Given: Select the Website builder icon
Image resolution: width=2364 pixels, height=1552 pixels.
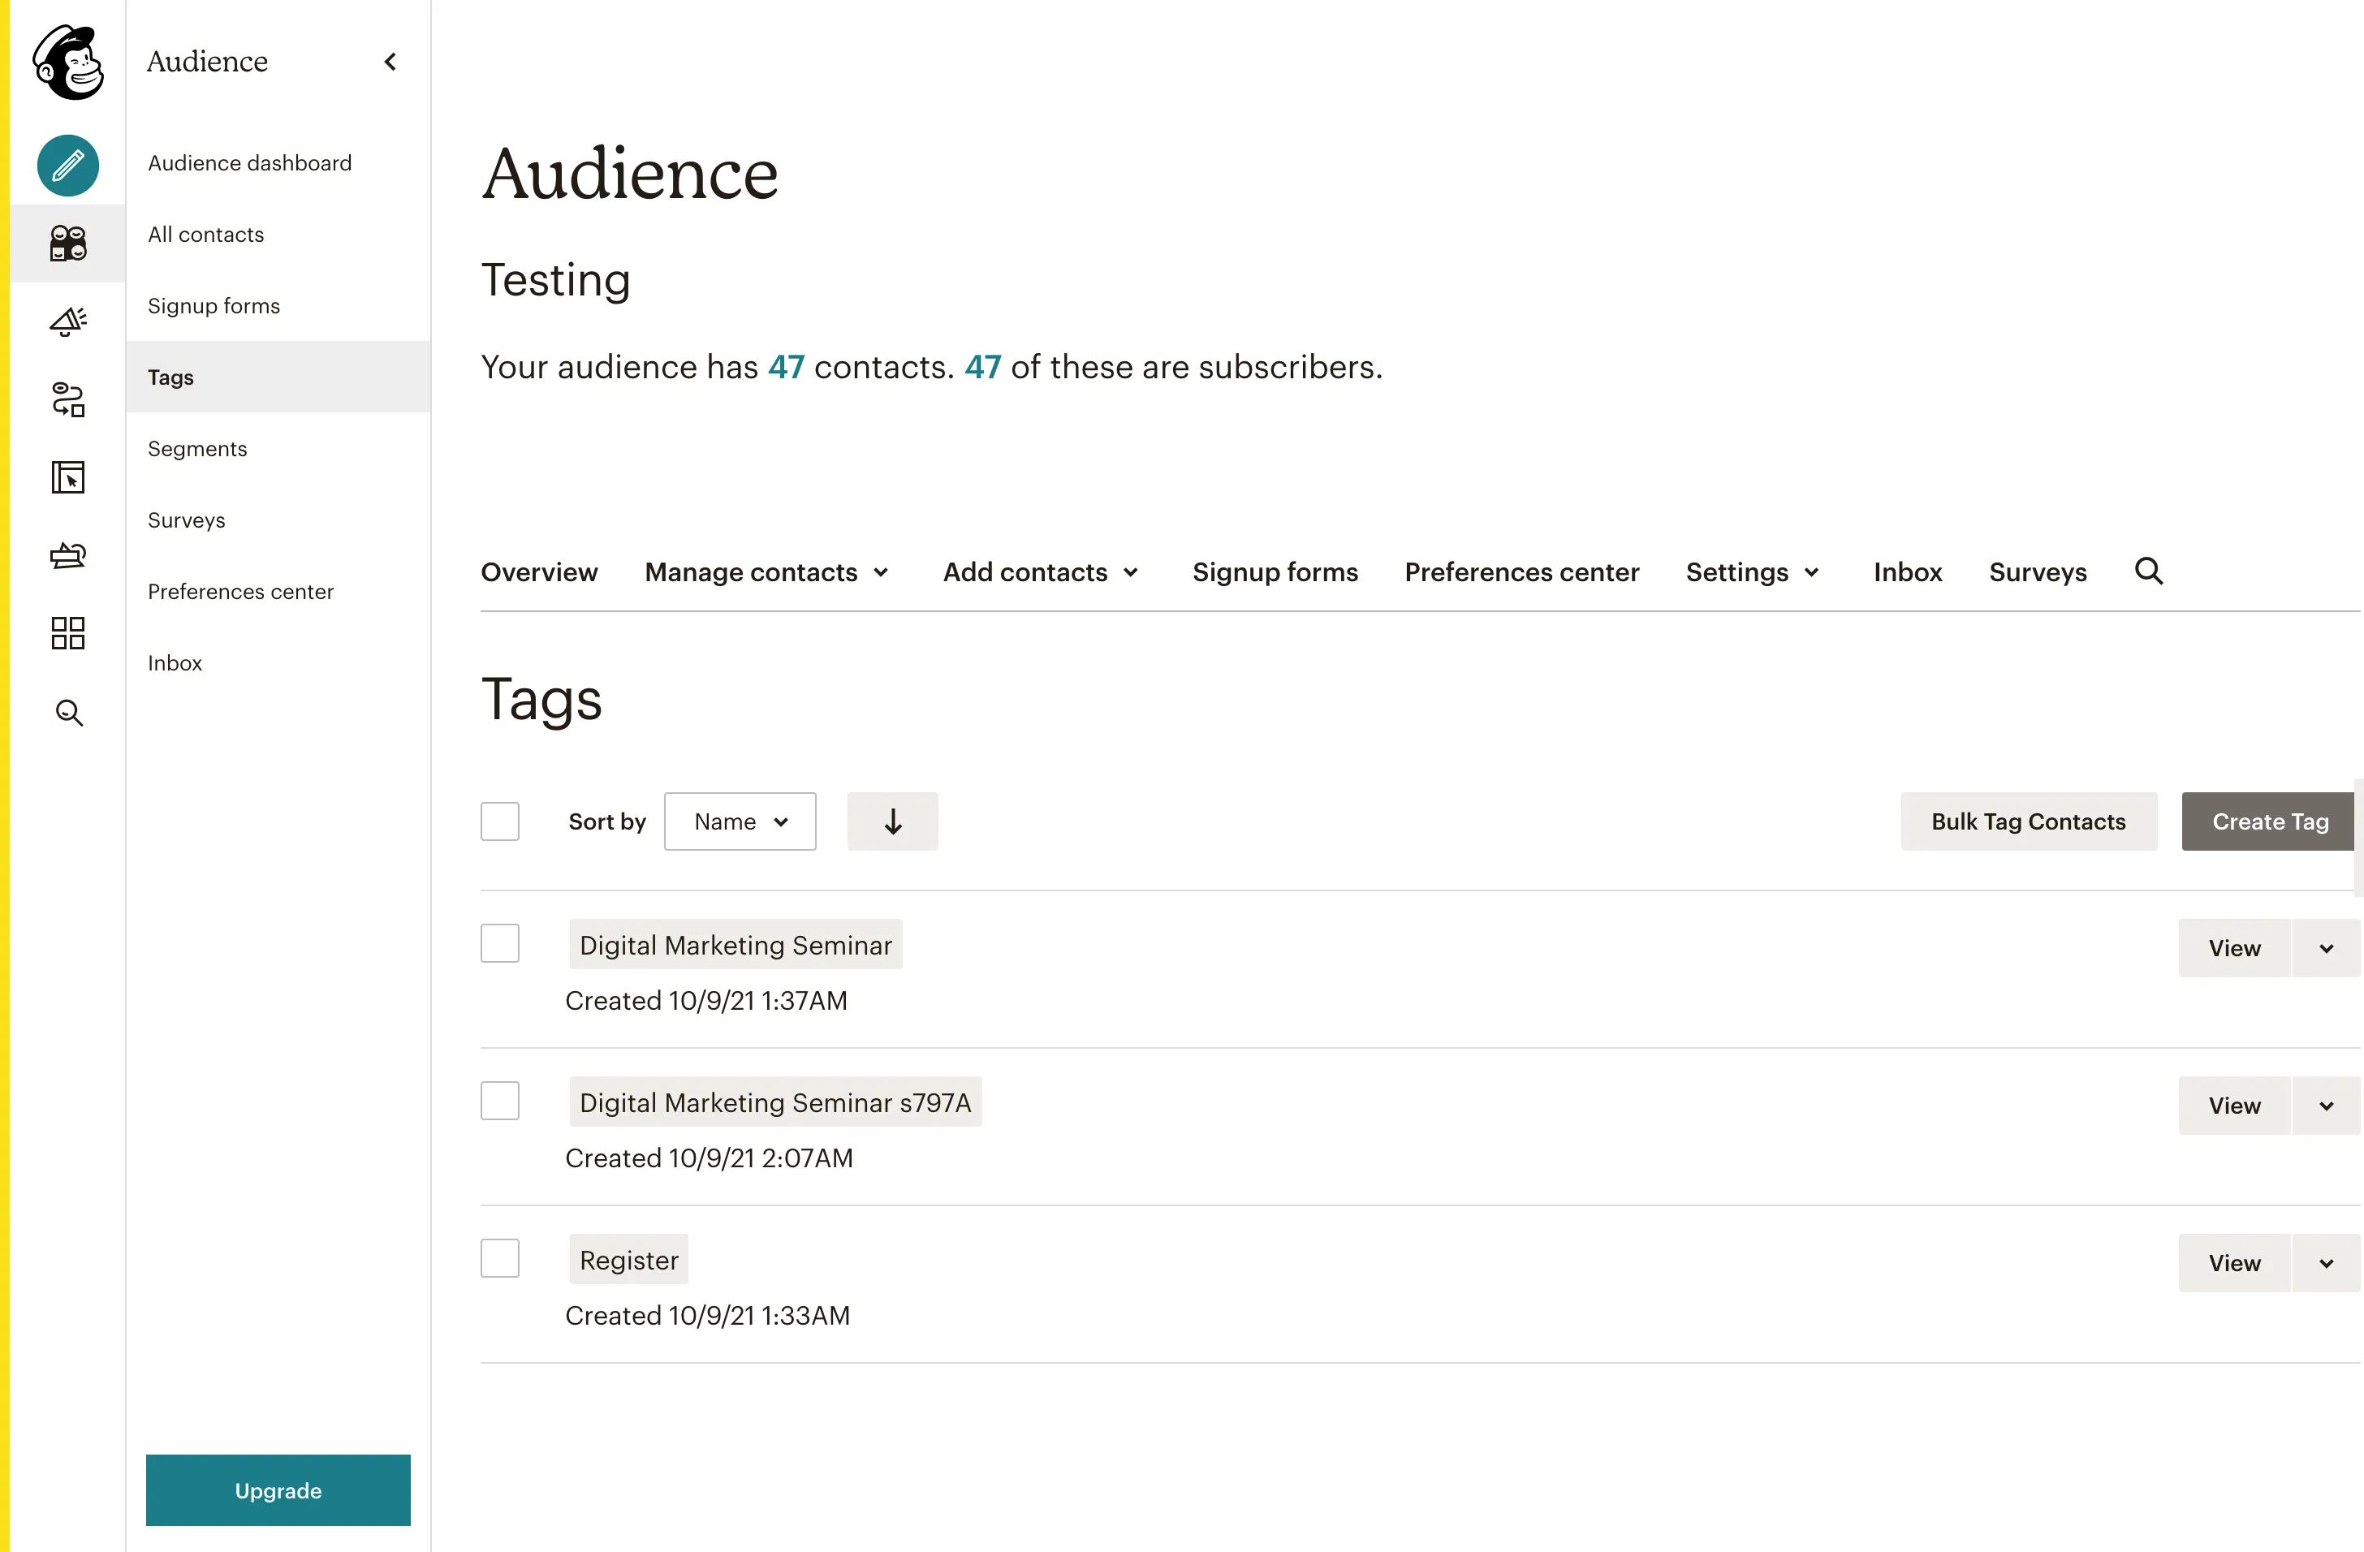Looking at the screenshot, I should coord(67,477).
